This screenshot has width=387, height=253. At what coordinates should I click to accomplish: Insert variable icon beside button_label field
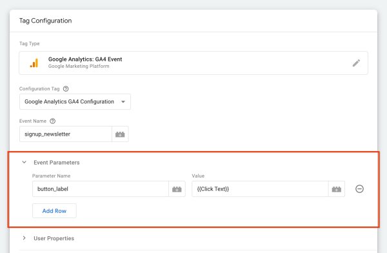click(177, 189)
